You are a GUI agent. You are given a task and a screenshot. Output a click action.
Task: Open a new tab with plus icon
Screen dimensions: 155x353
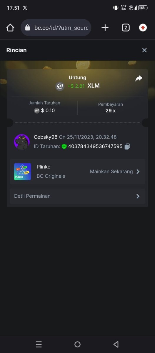click(105, 28)
